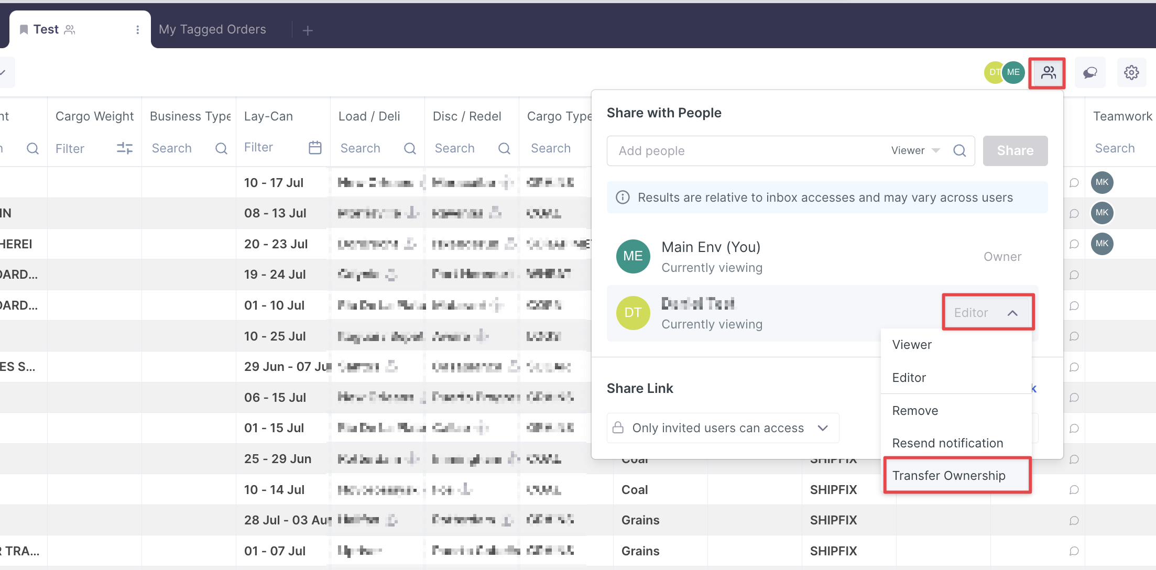Expand the Viewer role dropdown
Image resolution: width=1156 pixels, height=570 pixels.
(915, 151)
